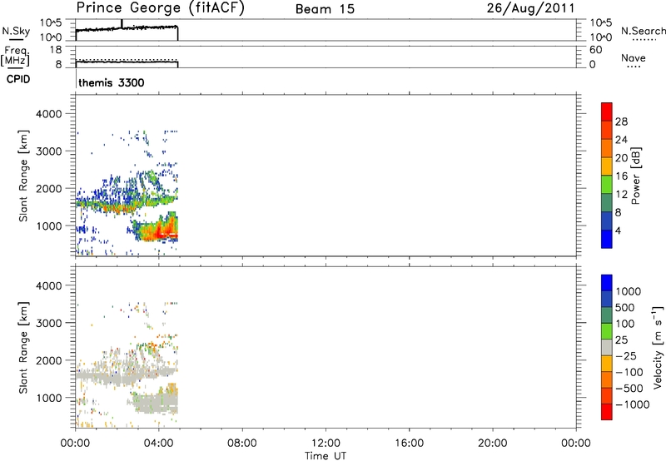
Task: Click the '24' tick on Power colorbar
Action: tap(621, 140)
